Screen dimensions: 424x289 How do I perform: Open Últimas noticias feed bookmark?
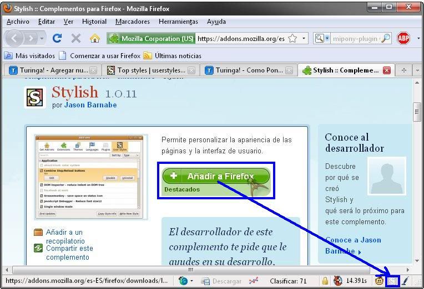tap(173, 56)
